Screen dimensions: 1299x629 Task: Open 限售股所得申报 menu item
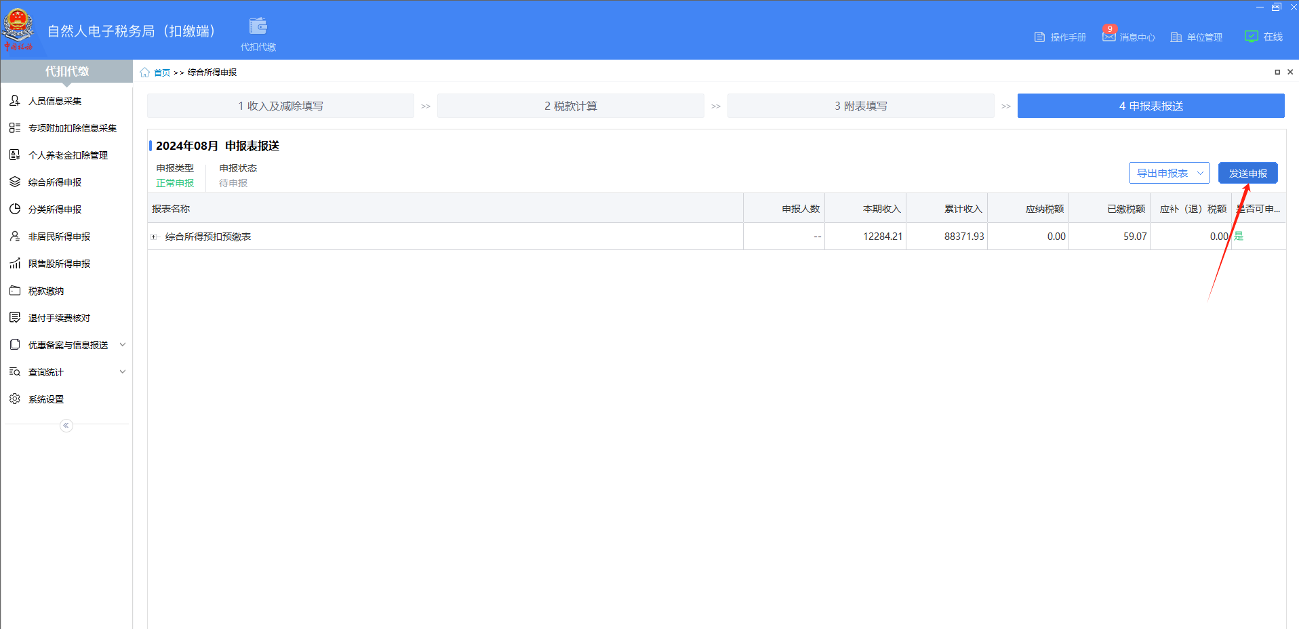tap(66, 263)
